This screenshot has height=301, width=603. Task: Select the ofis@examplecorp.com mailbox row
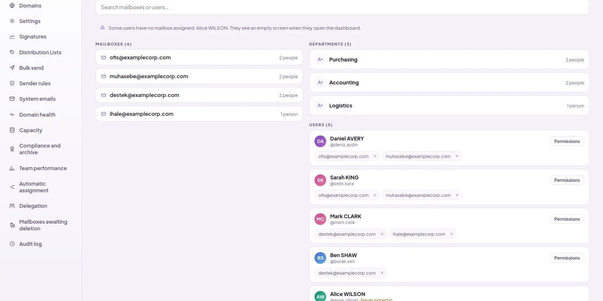(x=199, y=58)
